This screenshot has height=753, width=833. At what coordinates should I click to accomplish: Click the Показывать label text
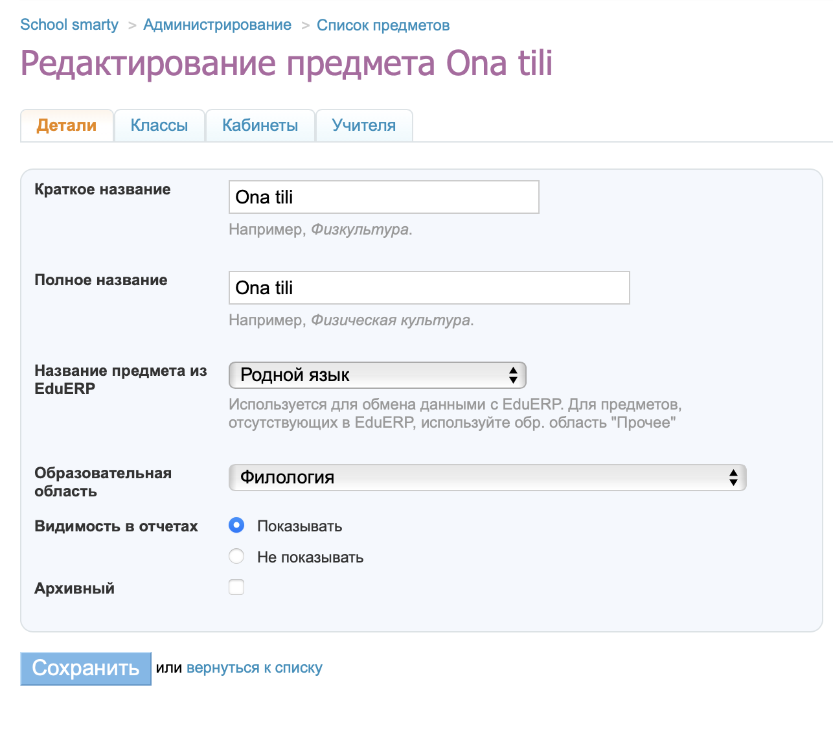(299, 526)
